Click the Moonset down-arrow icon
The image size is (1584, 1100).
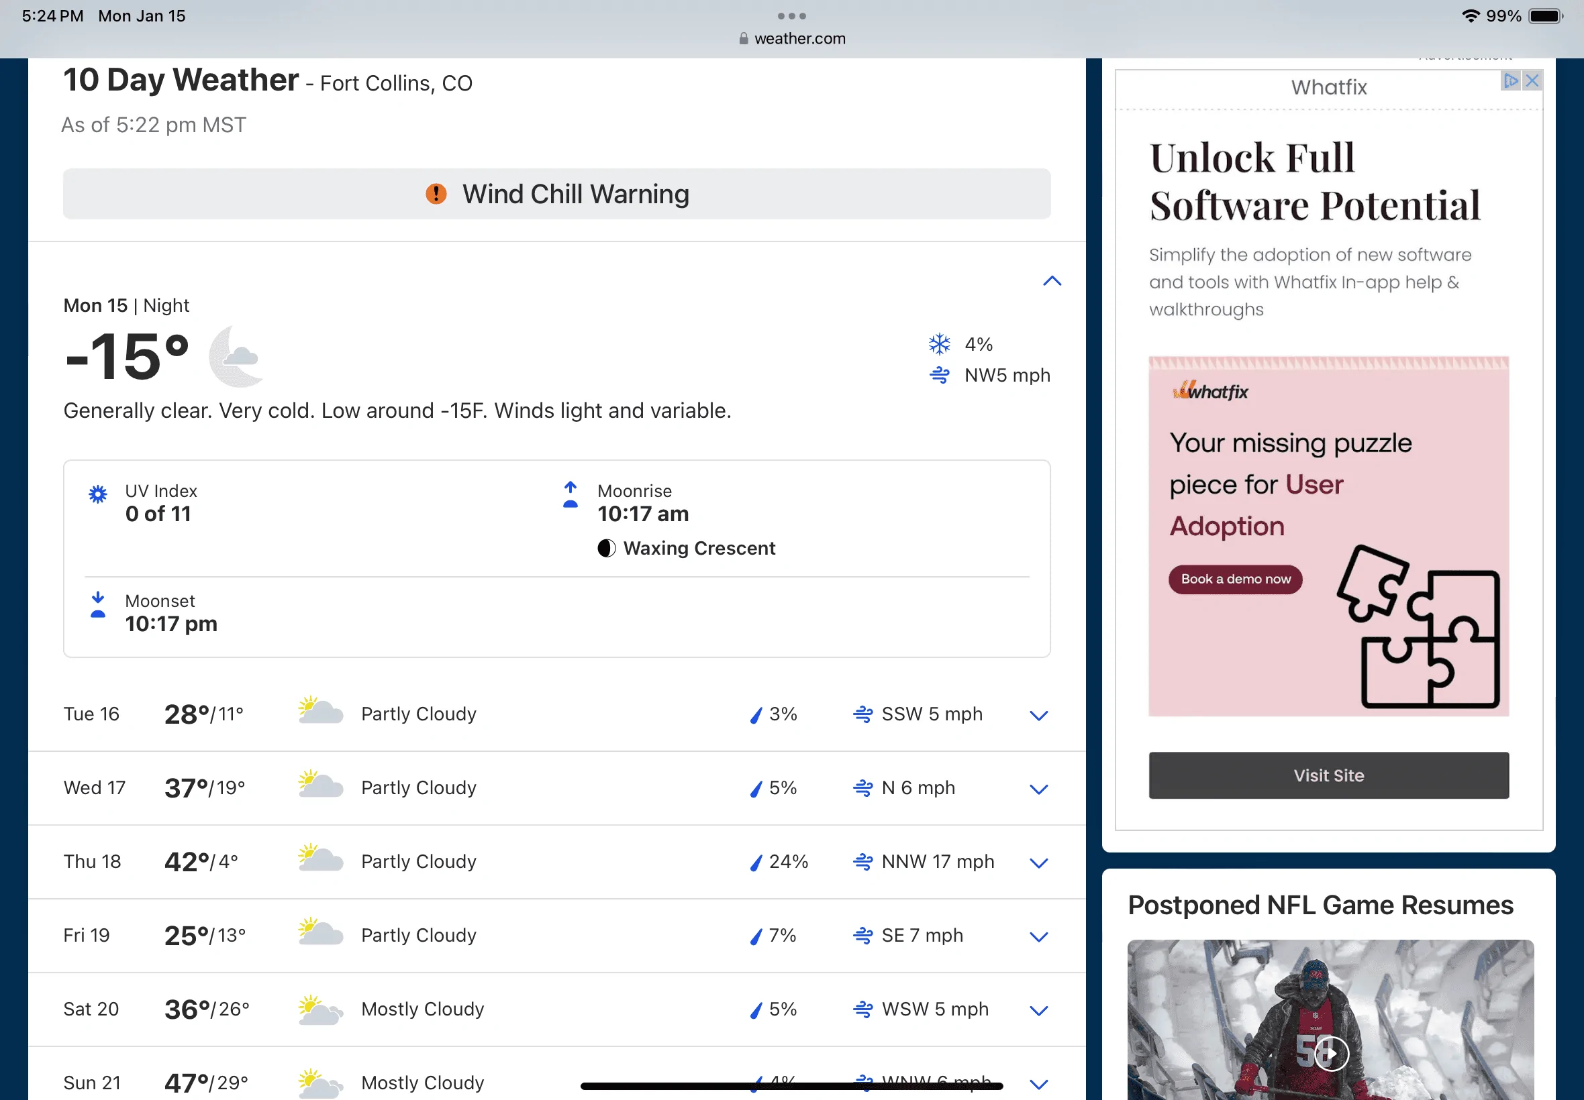[x=98, y=604]
